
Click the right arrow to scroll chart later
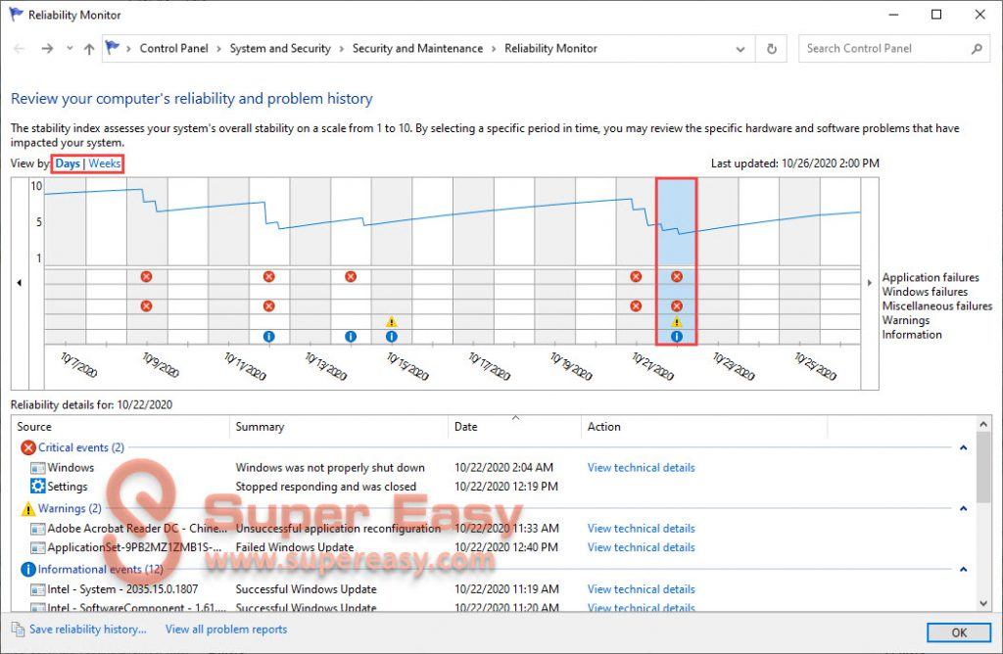pos(869,281)
